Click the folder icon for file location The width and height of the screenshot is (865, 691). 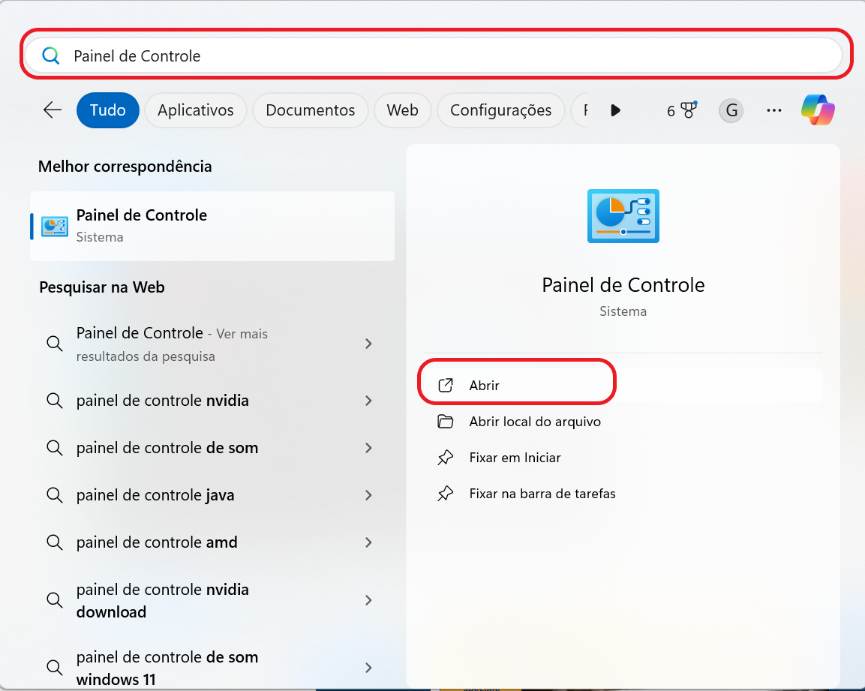click(x=445, y=422)
